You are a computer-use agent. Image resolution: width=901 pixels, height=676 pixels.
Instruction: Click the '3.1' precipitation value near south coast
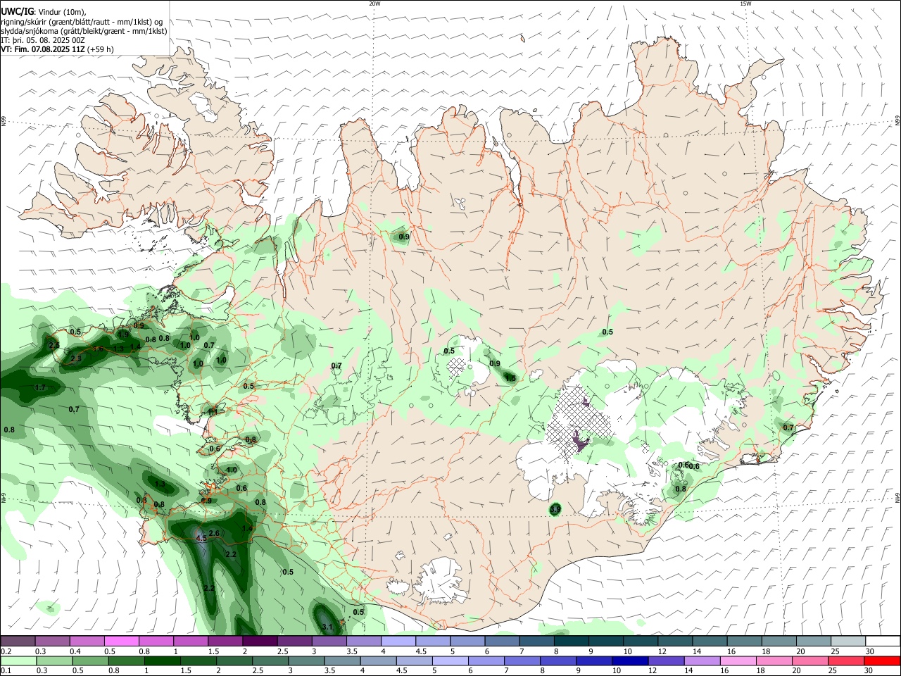coord(327,627)
